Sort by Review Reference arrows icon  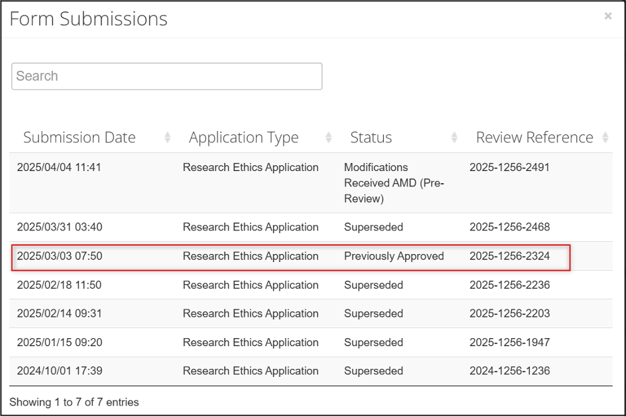click(605, 138)
